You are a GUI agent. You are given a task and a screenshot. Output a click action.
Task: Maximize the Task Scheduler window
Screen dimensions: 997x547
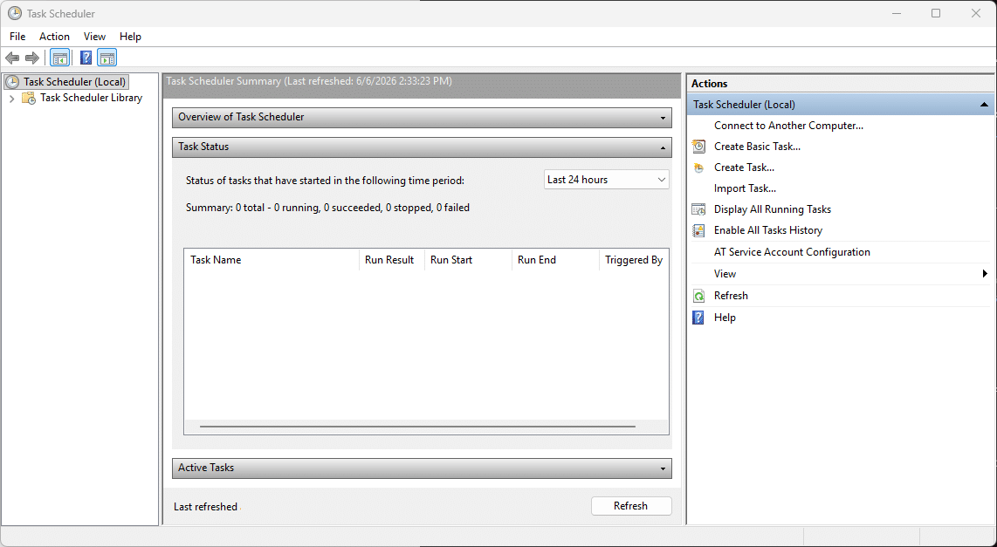pos(936,13)
